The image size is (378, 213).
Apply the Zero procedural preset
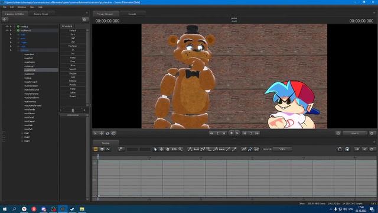tap(73, 34)
